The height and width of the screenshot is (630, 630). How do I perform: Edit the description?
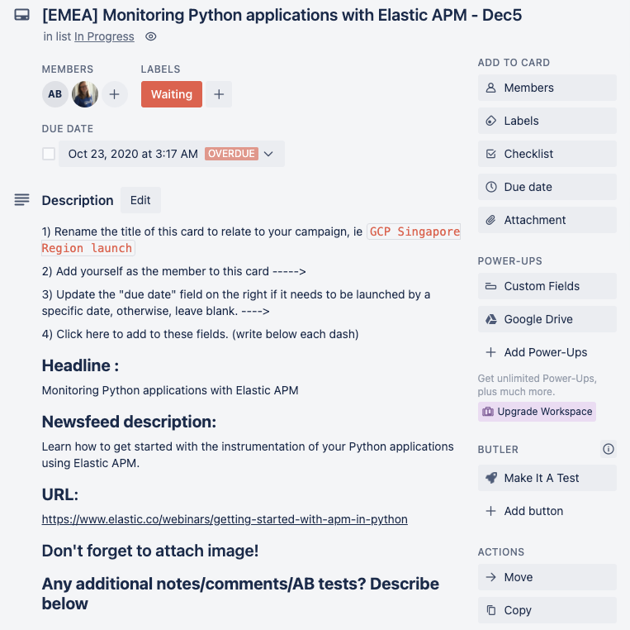[140, 200]
